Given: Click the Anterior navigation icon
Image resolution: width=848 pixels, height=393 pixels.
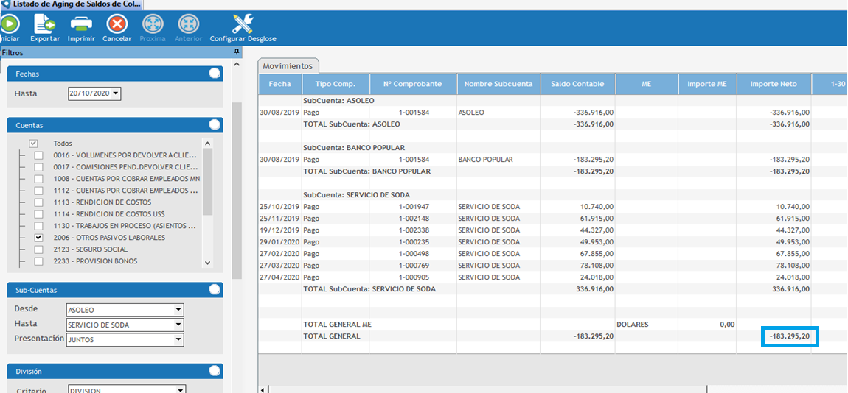Looking at the screenshot, I should tap(188, 24).
